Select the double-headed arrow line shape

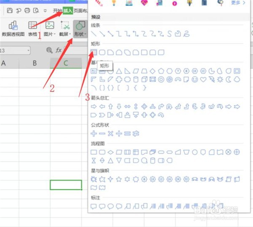110,34
